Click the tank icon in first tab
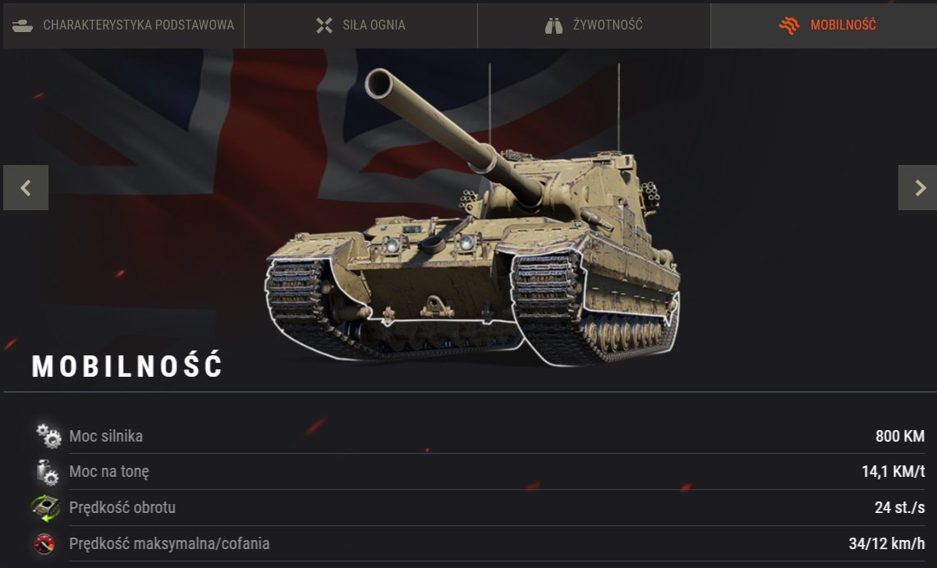 (23, 25)
